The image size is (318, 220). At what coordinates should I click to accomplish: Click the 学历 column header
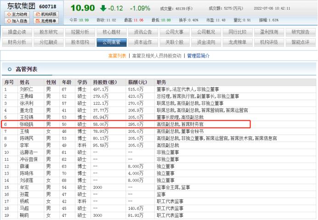(82, 82)
